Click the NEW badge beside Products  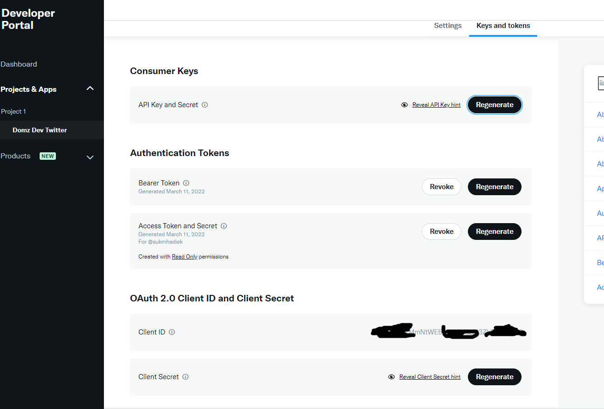coord(48,156)
